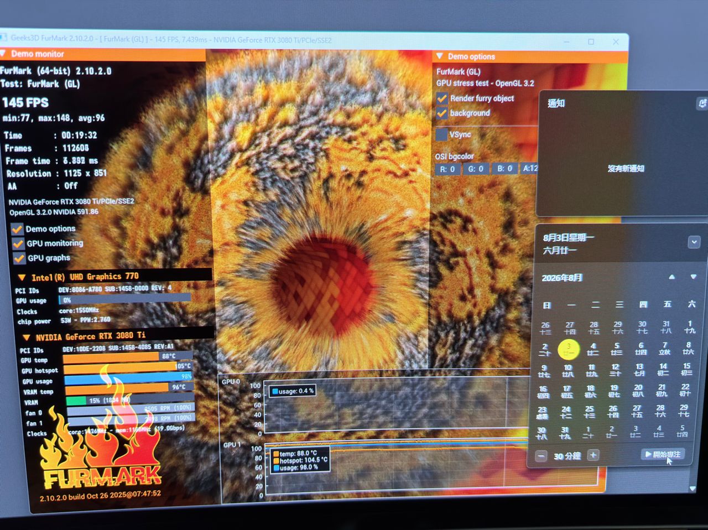This screenshot has height=530, width=708.
Task: Click the VRAM usage bar showing 15%
Action: [130, 400]
